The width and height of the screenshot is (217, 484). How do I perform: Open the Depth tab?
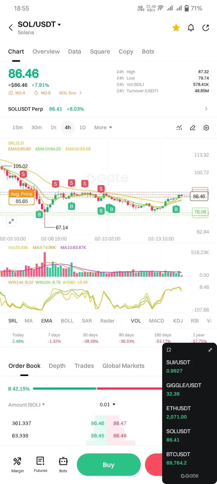pos(57,366)
